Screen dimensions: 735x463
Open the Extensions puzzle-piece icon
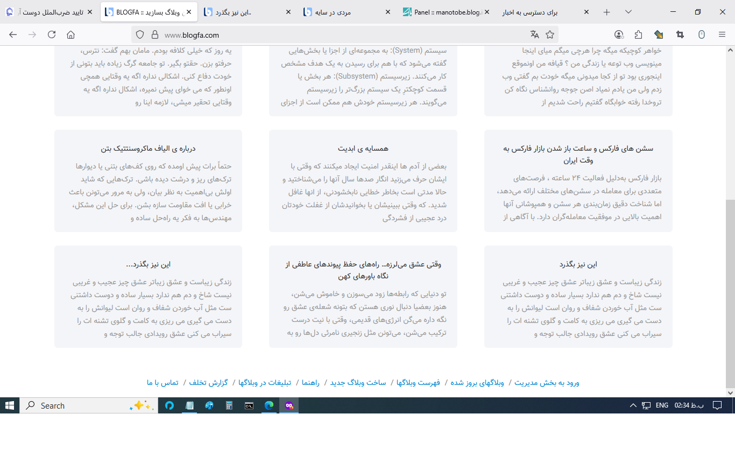point(639,34)
